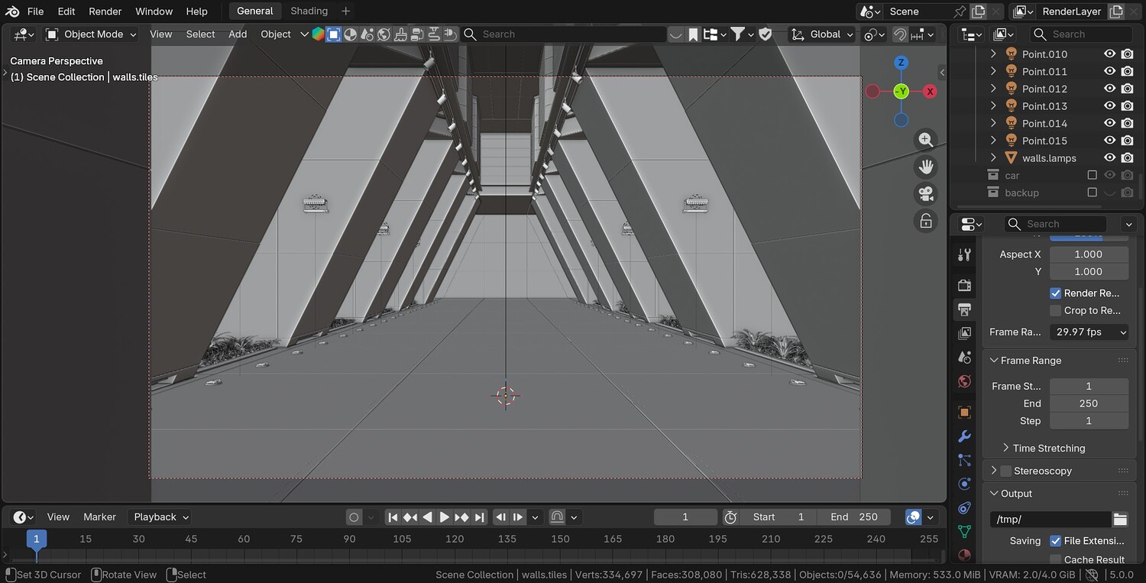This screenshot has width=1146, height=583.
Task: Open the World properties globe icon tab
Action: pyautogui.click(x=964, y=381)
